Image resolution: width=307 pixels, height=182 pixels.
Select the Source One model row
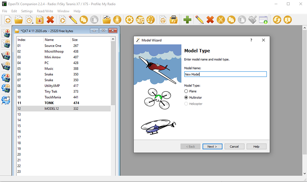[64, 46]
